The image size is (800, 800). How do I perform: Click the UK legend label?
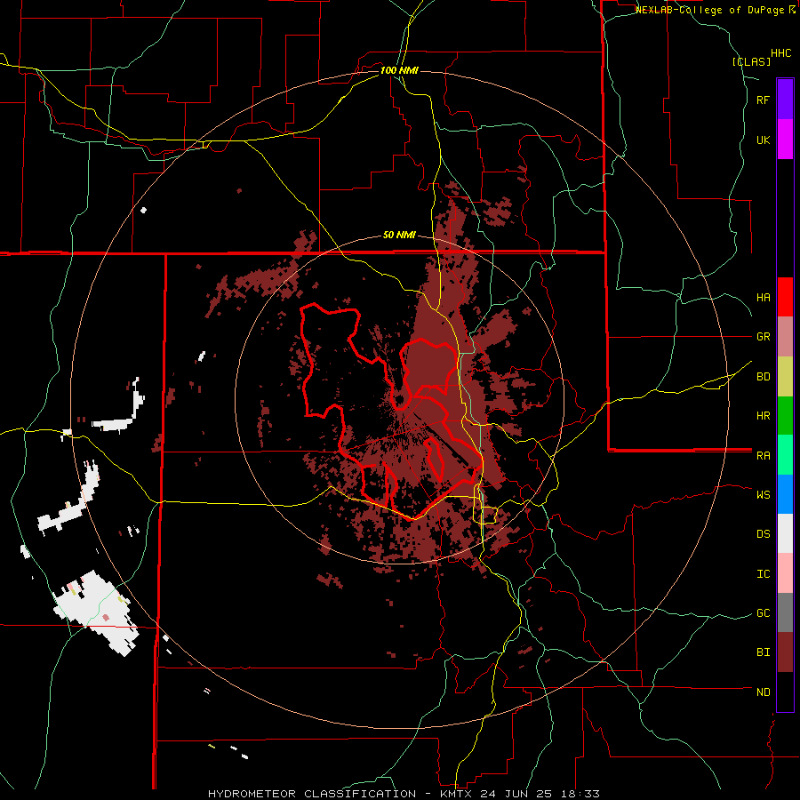763,140
